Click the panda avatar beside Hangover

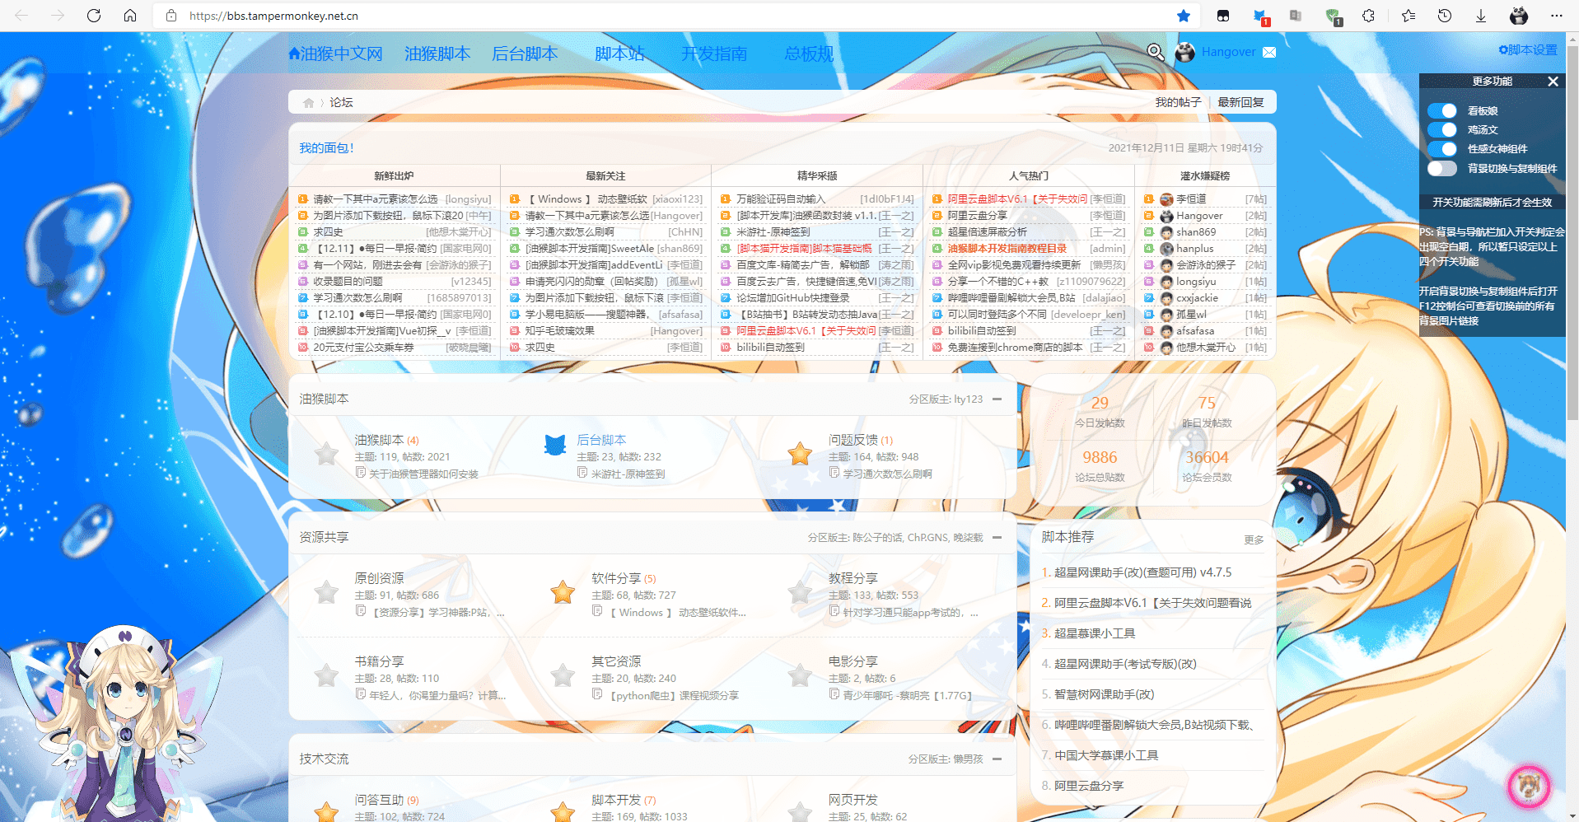[x=1184, y=52]
